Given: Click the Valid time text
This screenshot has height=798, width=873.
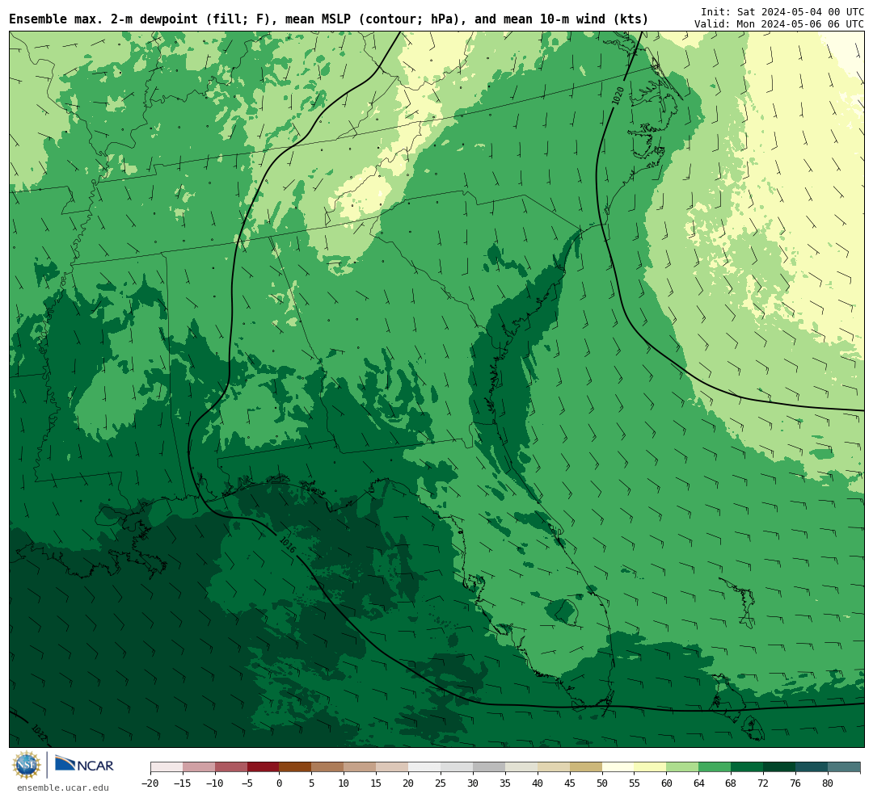Looking at the screenshot, I should pyautogui.click(x=779, y=24).
